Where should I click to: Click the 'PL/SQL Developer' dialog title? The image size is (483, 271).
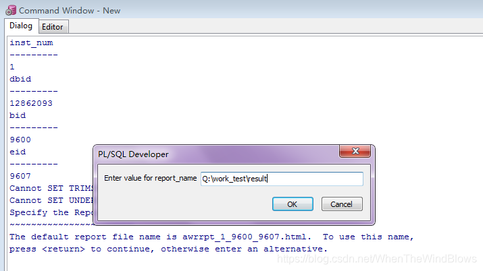[x=133, y=154]
